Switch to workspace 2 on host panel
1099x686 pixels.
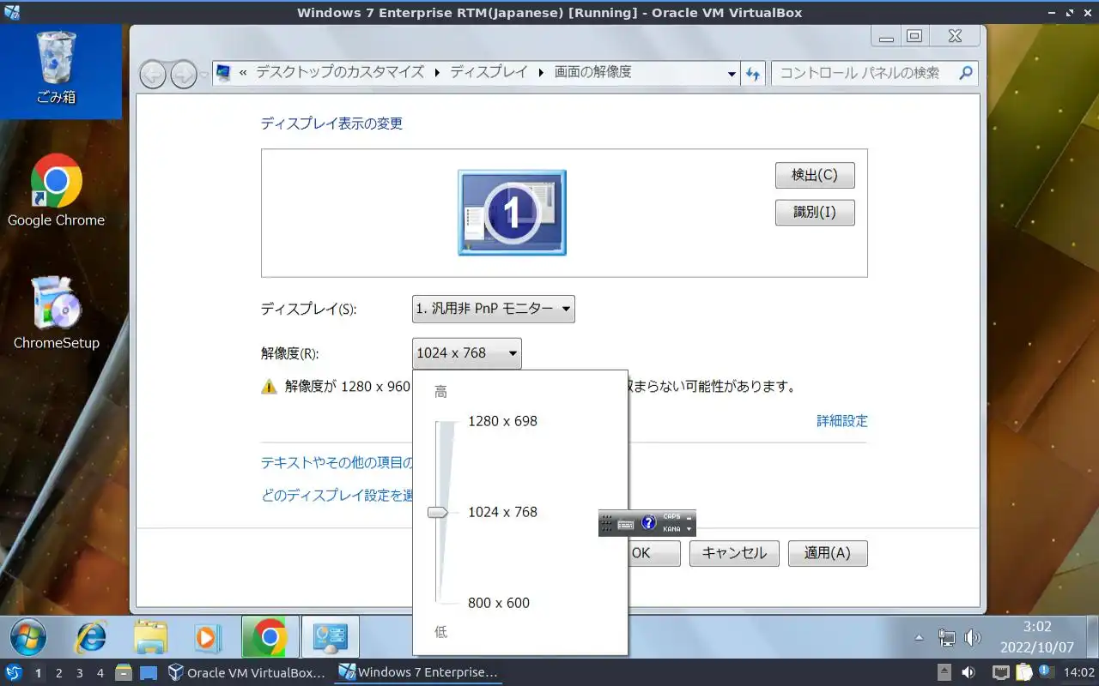58,673
